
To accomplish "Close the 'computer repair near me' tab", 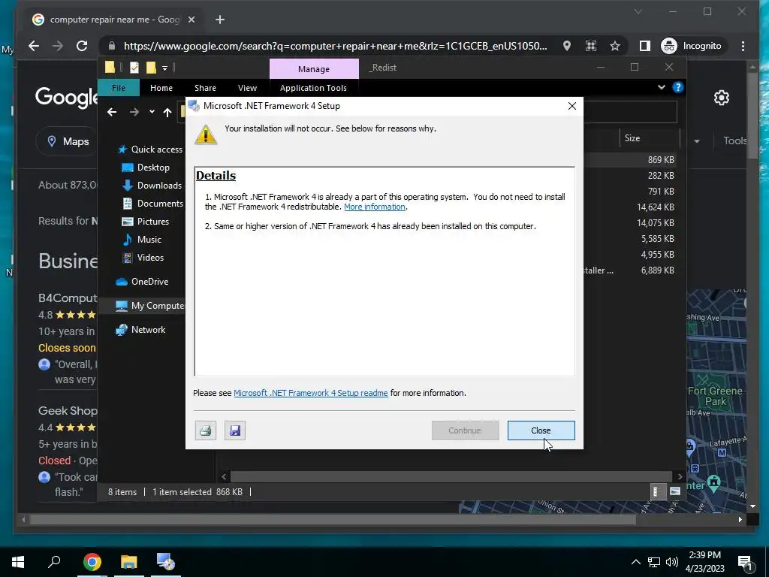I will click(191, 20).
